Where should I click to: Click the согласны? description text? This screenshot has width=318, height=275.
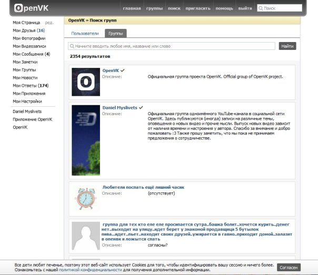[157, 245]
